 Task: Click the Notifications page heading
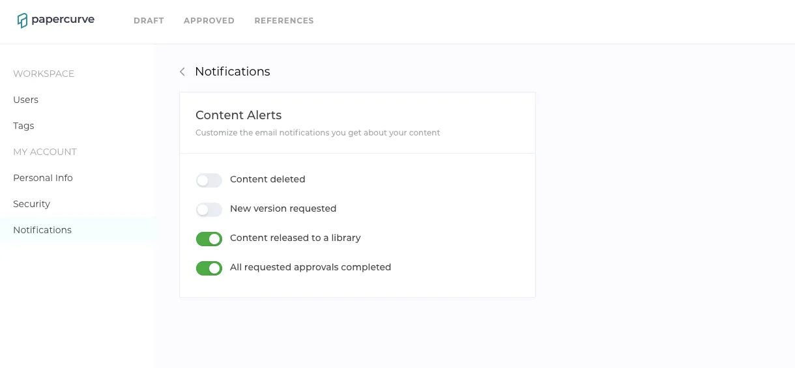(x=233, y=72)
